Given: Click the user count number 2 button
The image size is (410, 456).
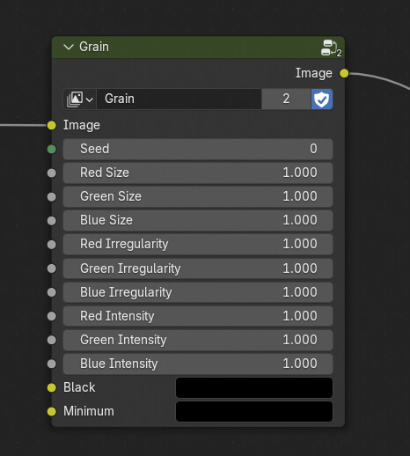Looking at the screenshot, I should point(286,99).
